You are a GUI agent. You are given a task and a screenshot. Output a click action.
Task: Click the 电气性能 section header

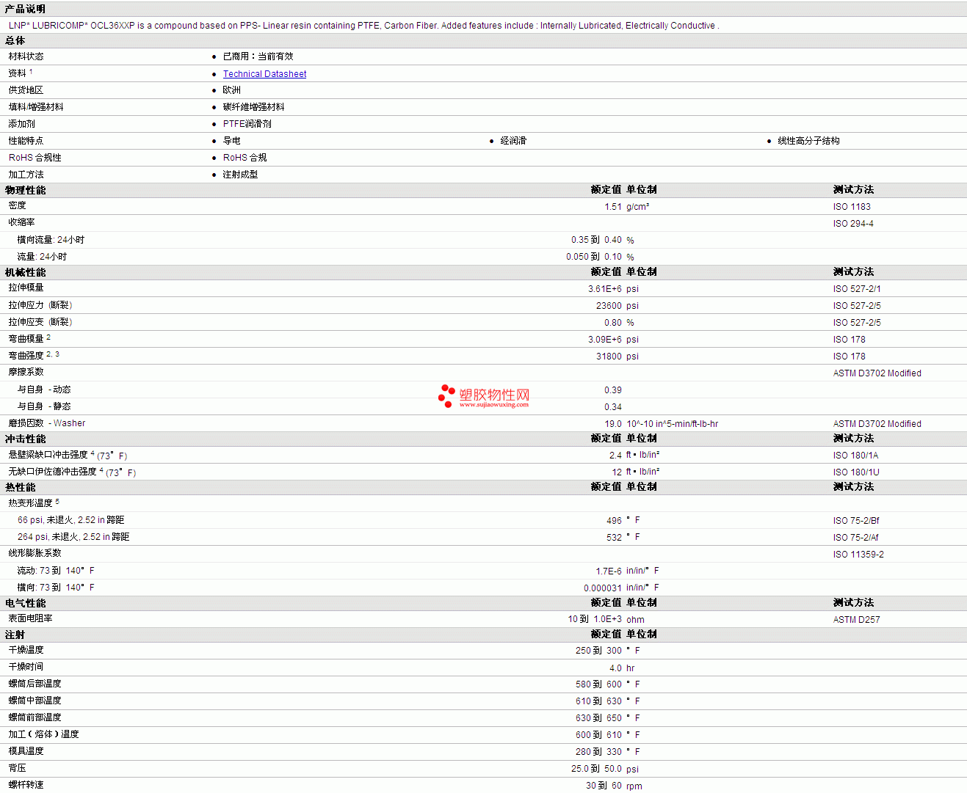pyautogui.click(x=25, y=603)
